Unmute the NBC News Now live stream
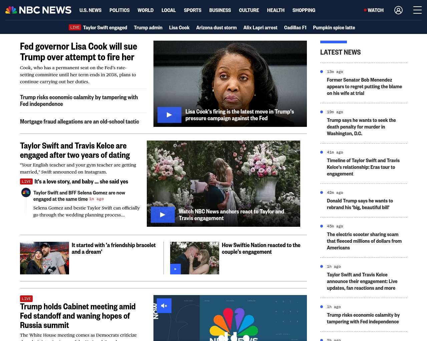The width and height of the screenshot is (427, 341). point(164,306)
